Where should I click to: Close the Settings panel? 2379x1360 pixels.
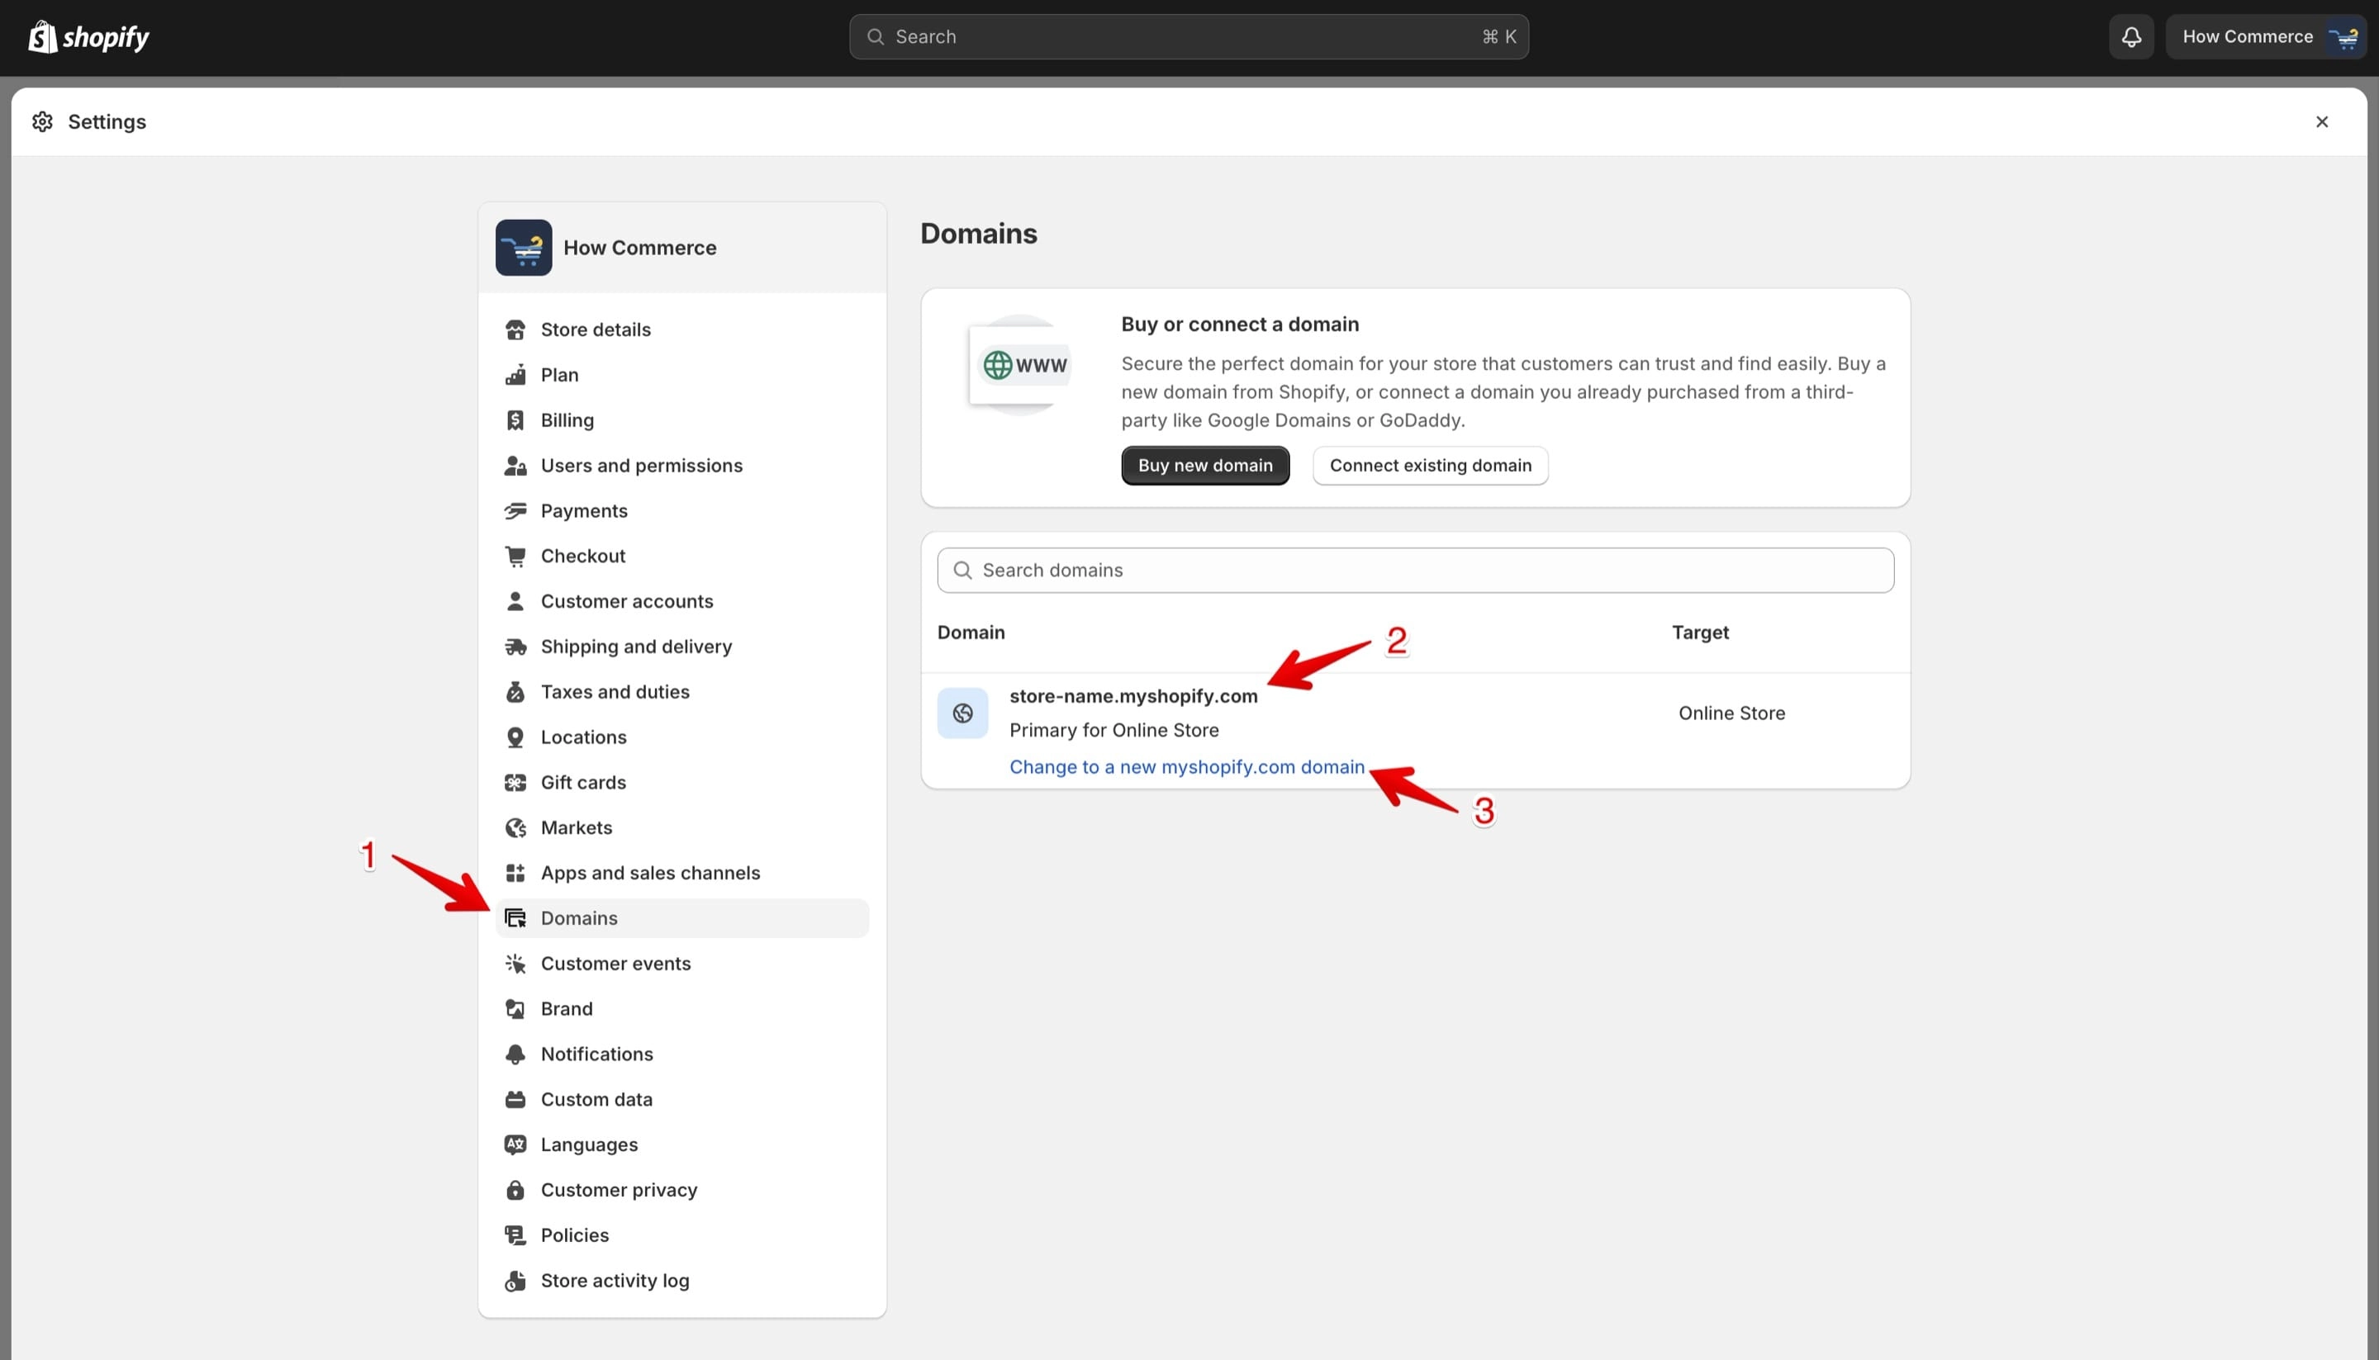(x=2322, y=121)
